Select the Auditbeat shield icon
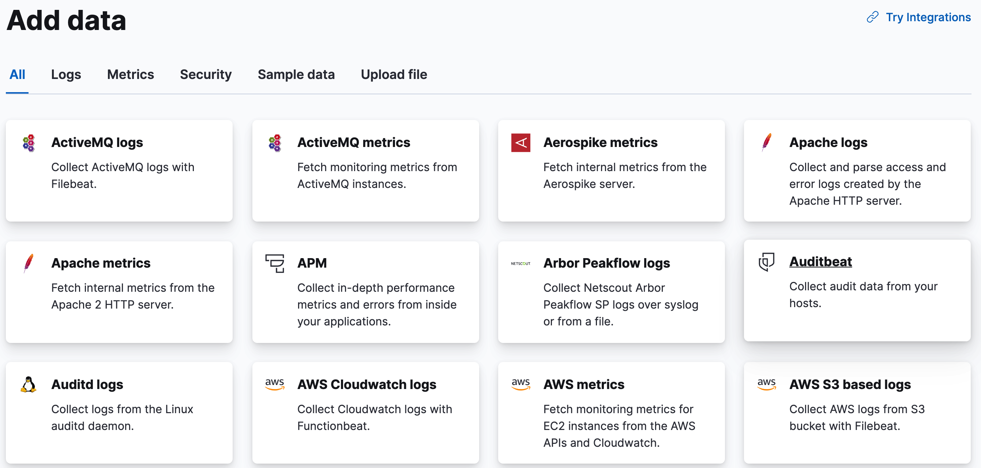Image resolution: width=981 pixels, height=468 pixels. (767, 262)
